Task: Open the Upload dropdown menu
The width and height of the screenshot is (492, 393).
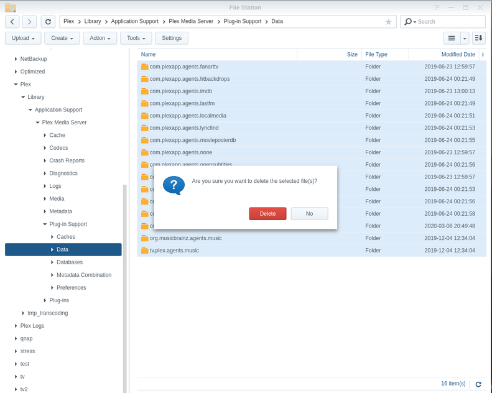Action: click(23, 38)
